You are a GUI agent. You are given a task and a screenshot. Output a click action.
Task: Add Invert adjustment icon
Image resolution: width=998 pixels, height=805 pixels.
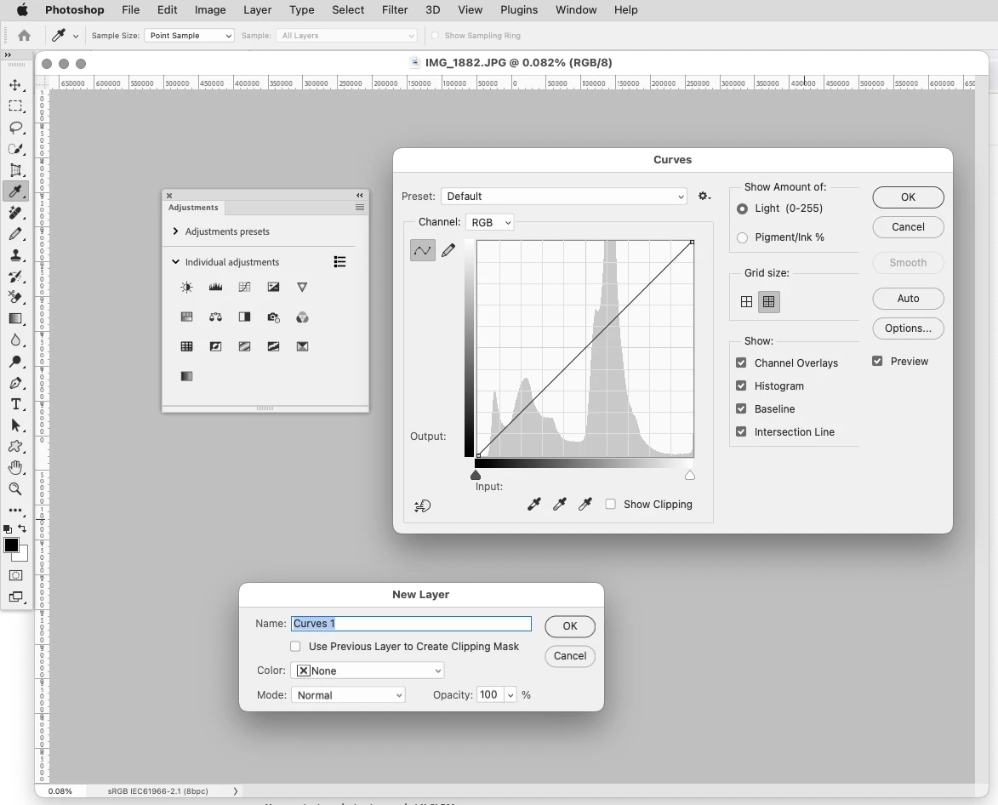click(x=216, y=346)
